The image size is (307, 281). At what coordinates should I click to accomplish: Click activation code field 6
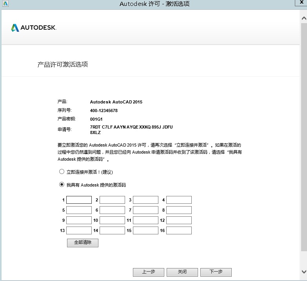tap(112, 210)
